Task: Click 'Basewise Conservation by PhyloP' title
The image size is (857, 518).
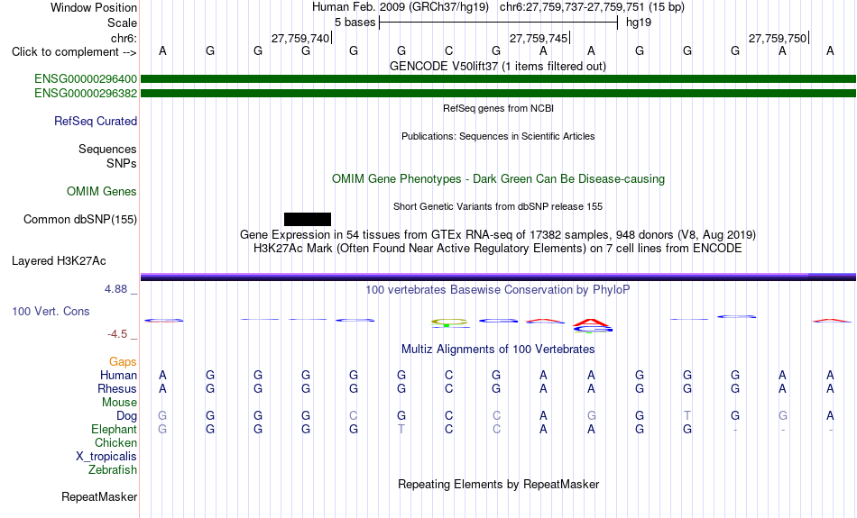Action: coord(498,290)
